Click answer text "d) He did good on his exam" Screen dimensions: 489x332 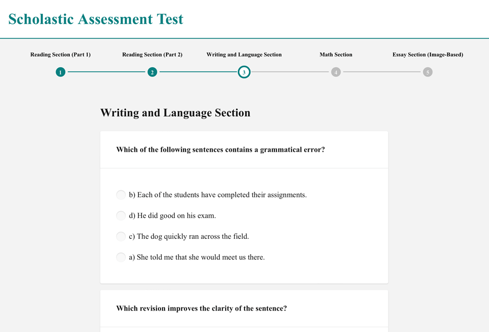click(172, 215)
